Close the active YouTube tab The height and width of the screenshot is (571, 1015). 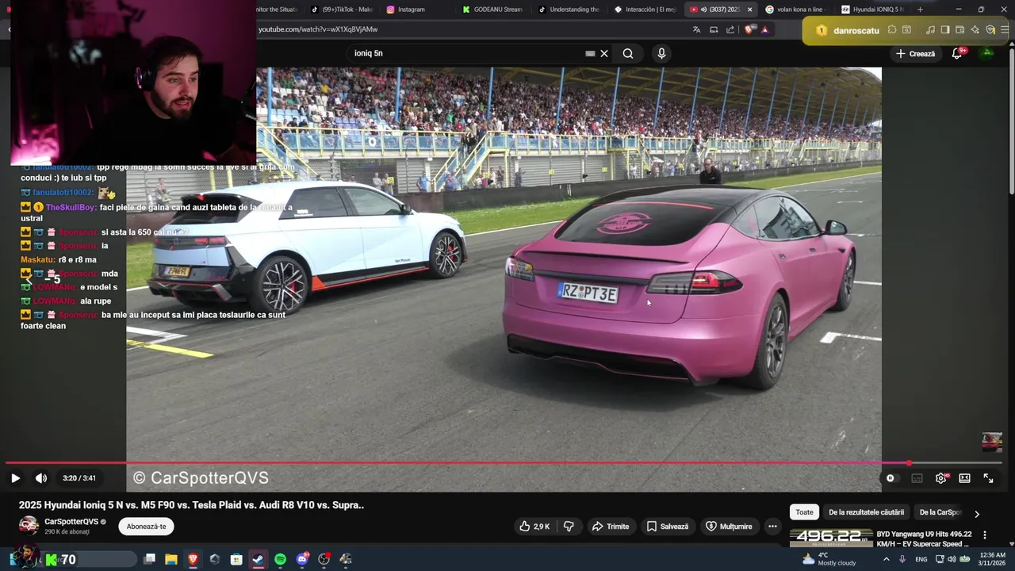click(x=749, y=10)
